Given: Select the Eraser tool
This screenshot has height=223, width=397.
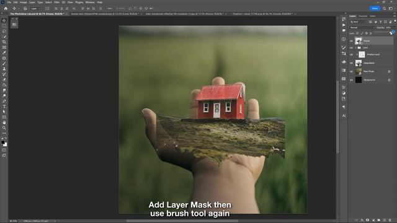Looking at the screenshot, I should pyautogui.click(x=4, y=80).
